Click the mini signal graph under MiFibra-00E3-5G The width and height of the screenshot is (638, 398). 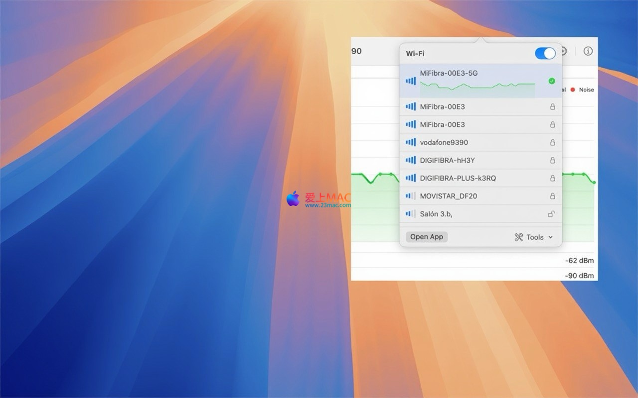coord(477,88)
